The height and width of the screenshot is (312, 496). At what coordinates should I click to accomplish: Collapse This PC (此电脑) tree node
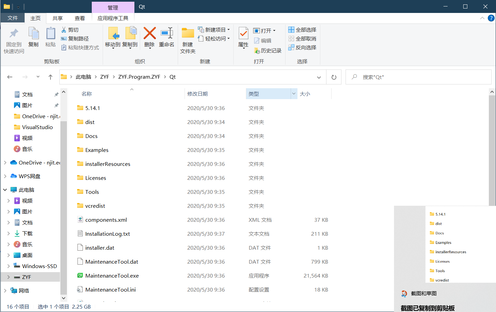[x=5, y=190]
